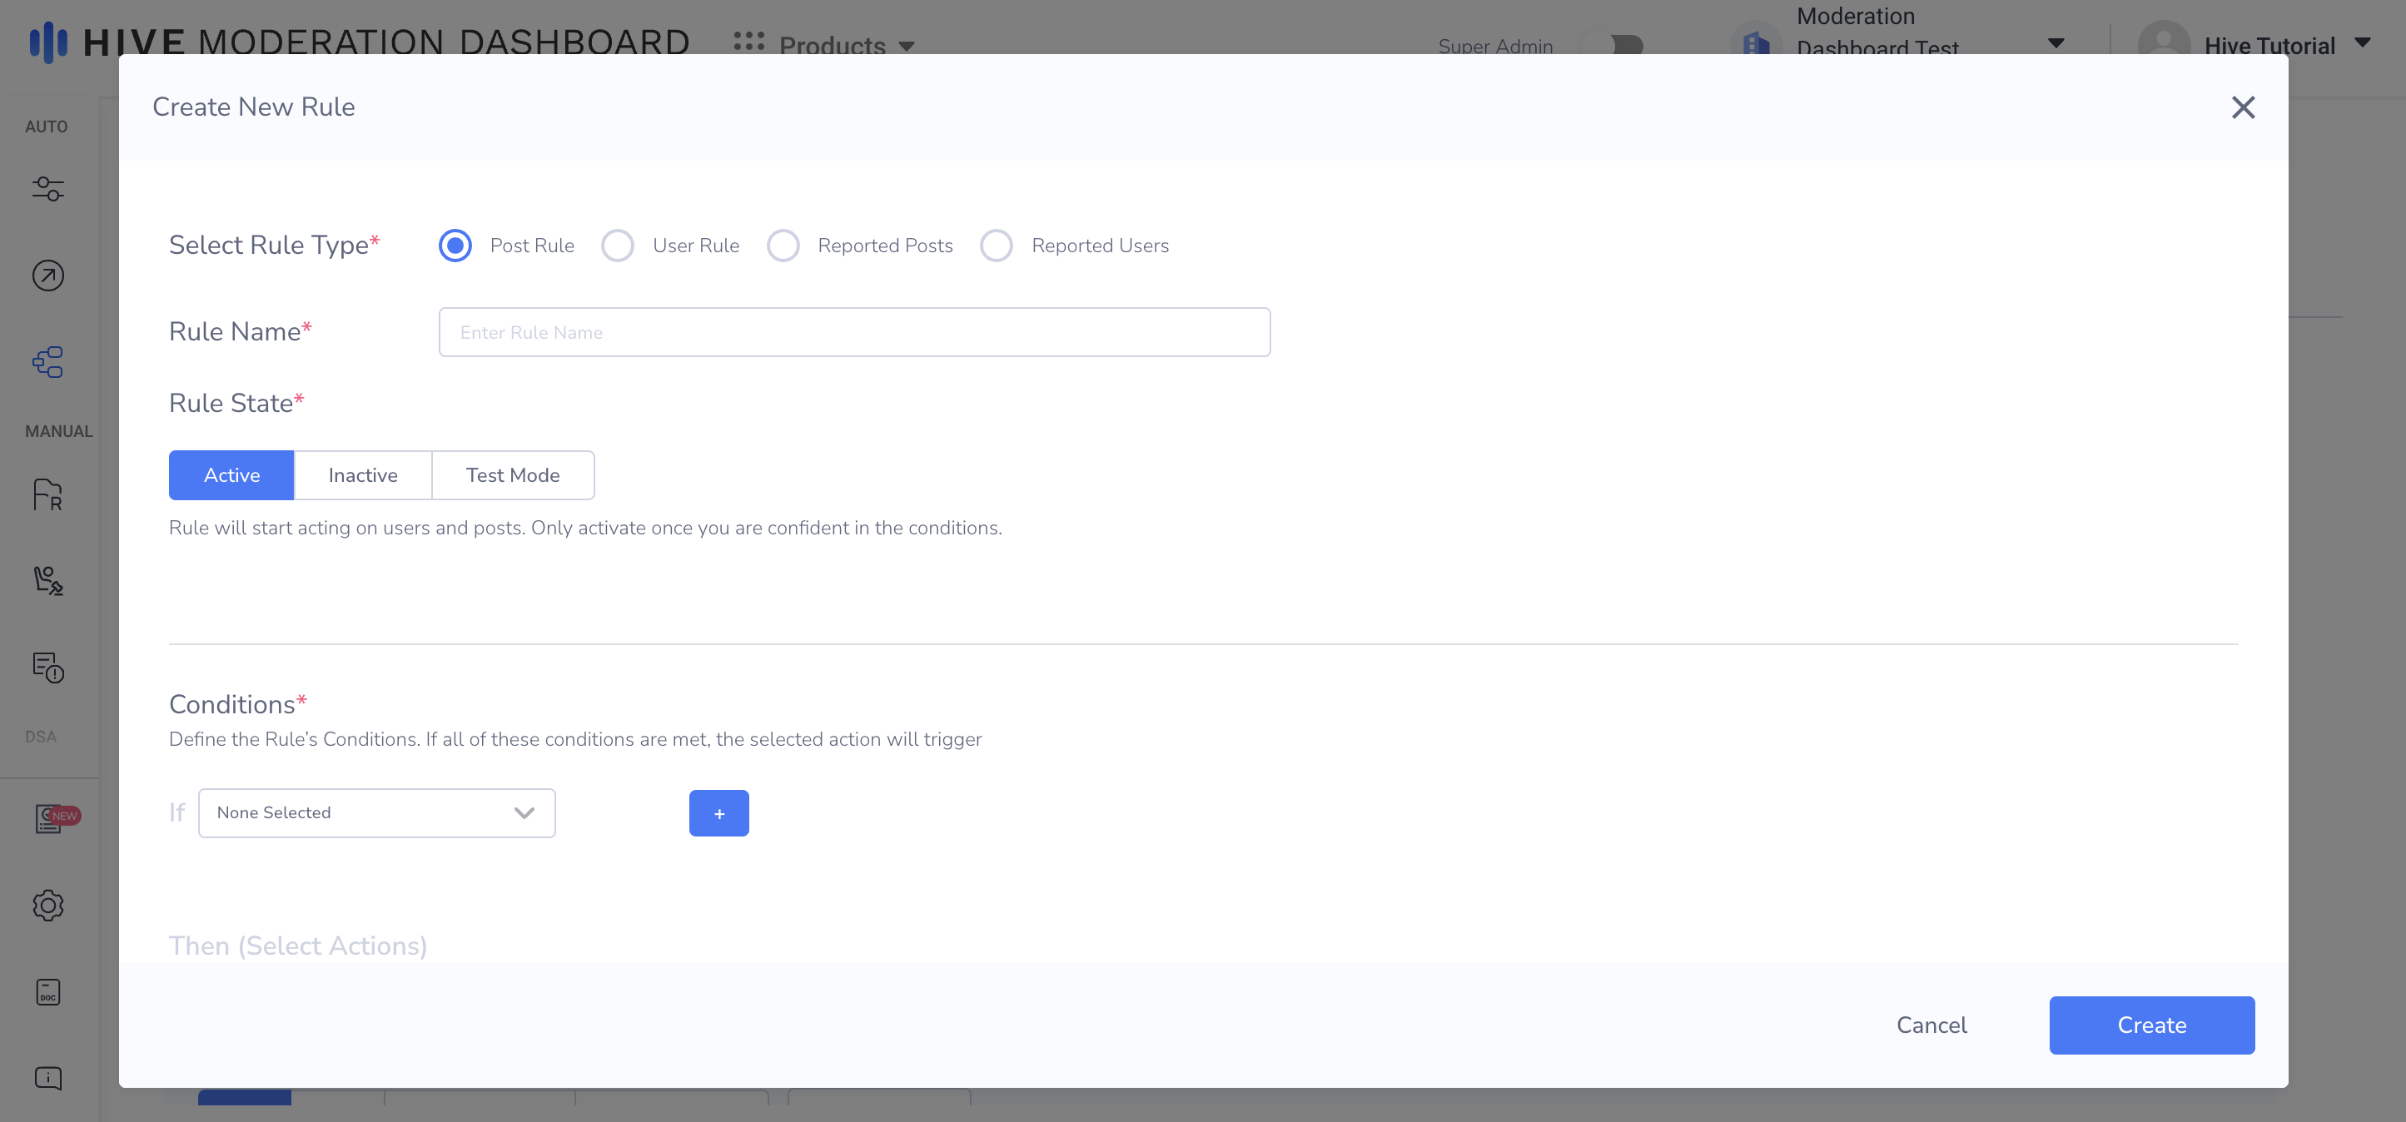Viewport: 2406px width, 1122px height.
Task: Open the rules flowchart icon in sidebar
Action: pyautogui.click(x=47, y=362)
